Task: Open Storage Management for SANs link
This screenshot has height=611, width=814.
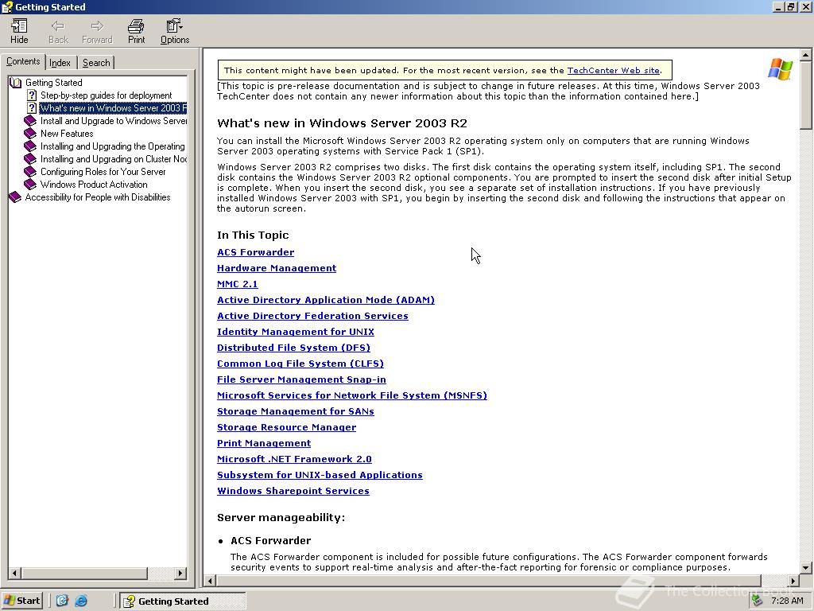Action: [296, 411]
